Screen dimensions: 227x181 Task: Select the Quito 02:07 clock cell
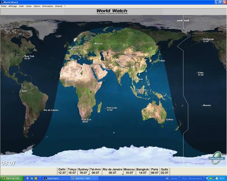coord(164,171)
